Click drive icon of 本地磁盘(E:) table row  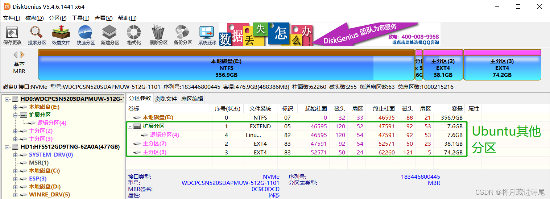(x=137, y=117)
